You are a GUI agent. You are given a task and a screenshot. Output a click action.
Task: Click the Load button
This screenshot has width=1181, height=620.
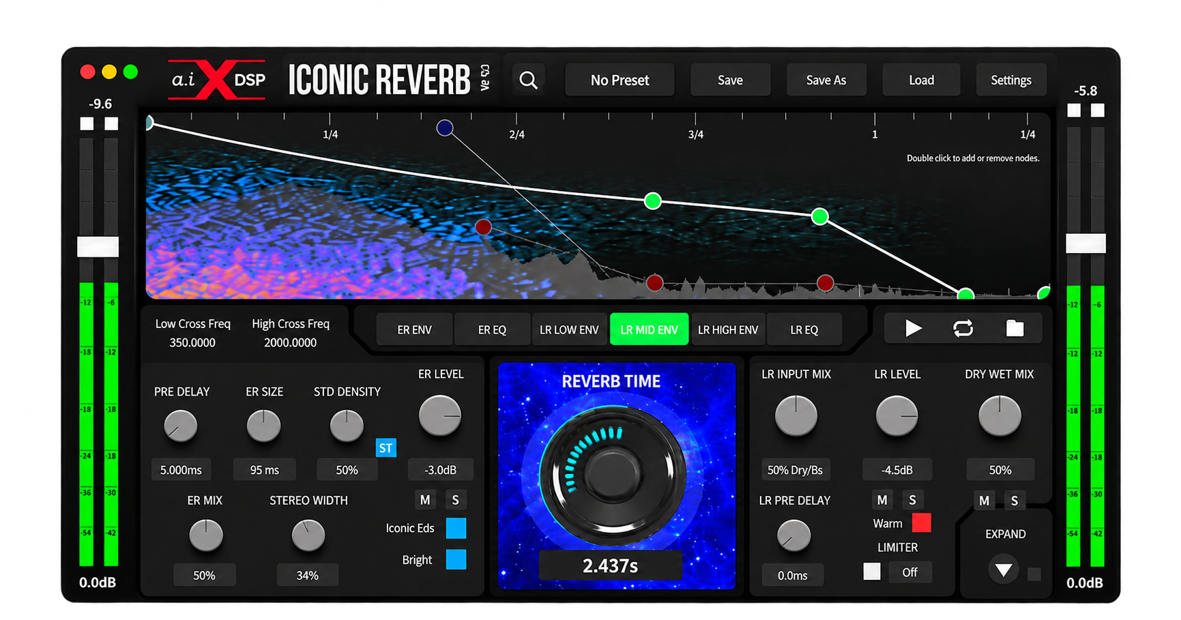click(921, 80)
